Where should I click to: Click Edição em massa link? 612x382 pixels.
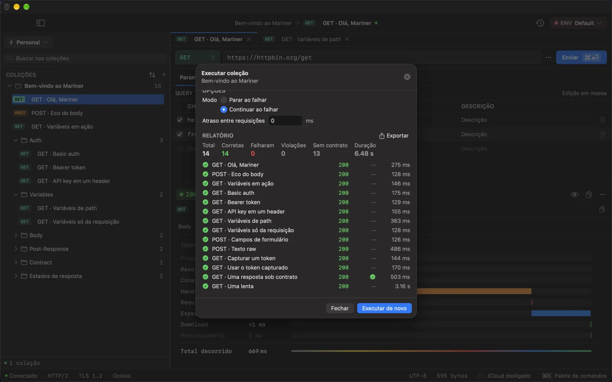coord(584,93)
